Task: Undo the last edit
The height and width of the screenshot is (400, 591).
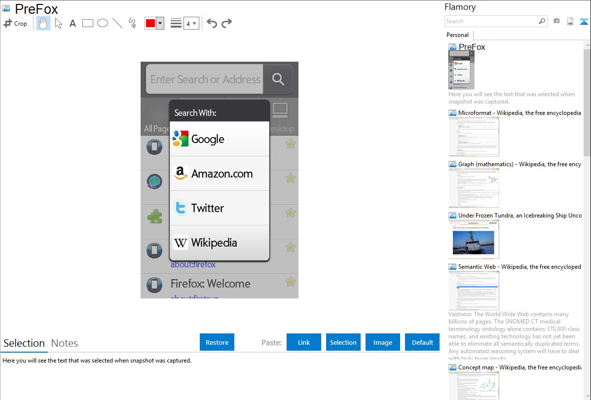Action: pos(212,23)
